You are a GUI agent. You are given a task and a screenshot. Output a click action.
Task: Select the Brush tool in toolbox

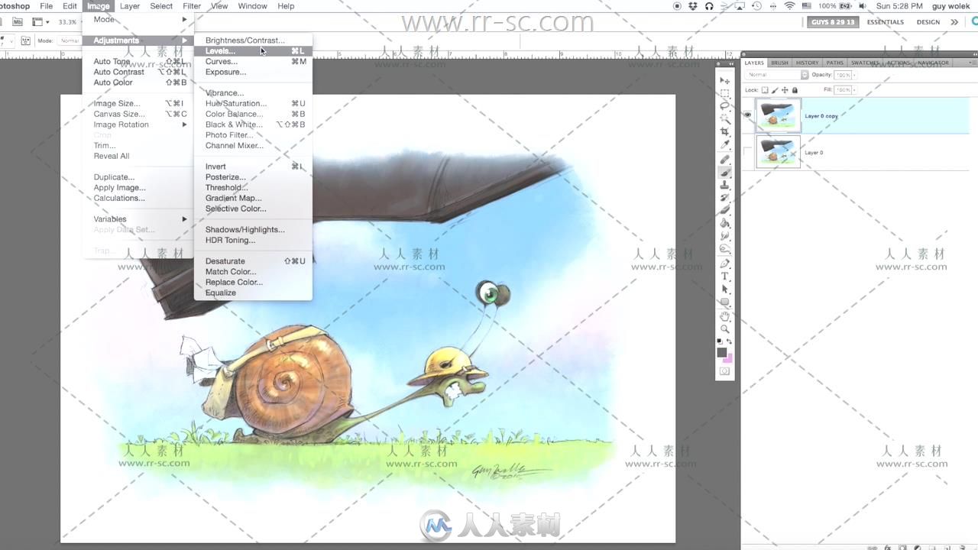point(725,172)
